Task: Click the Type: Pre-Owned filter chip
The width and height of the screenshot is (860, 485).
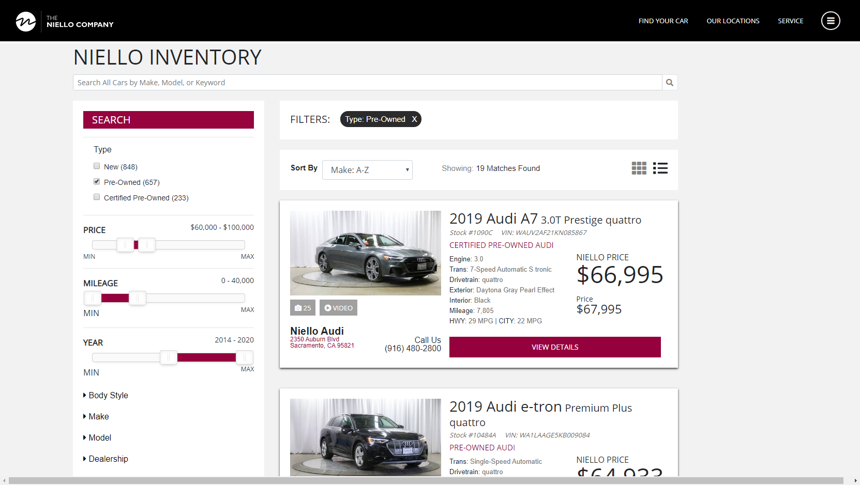Action: pos(381,119)
